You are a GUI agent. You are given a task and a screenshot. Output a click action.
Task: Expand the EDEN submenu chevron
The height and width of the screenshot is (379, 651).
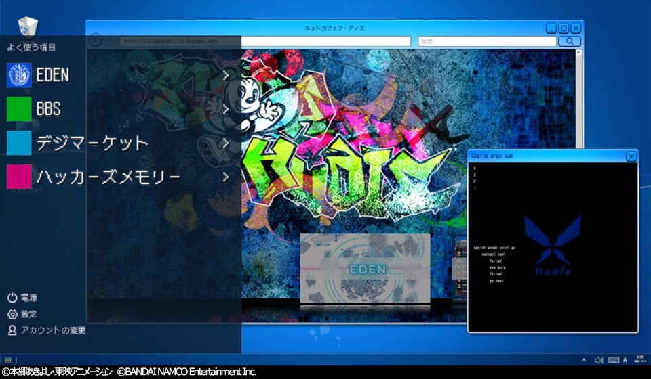click(225, 75)
